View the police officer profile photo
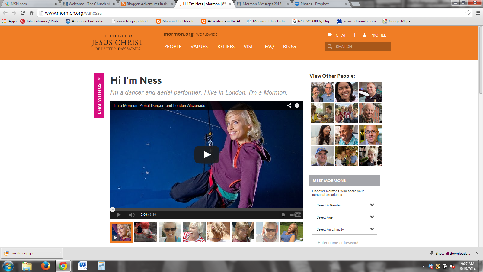The height and width of the screenshot is (272, 483). [370, 92]
